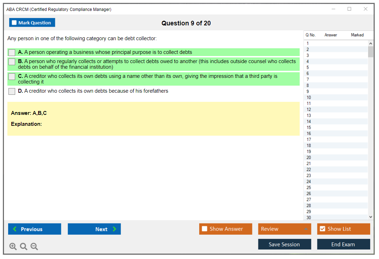Screen dimensions: 379x259
Task: End the exam
Action: [x=343, y=244]
